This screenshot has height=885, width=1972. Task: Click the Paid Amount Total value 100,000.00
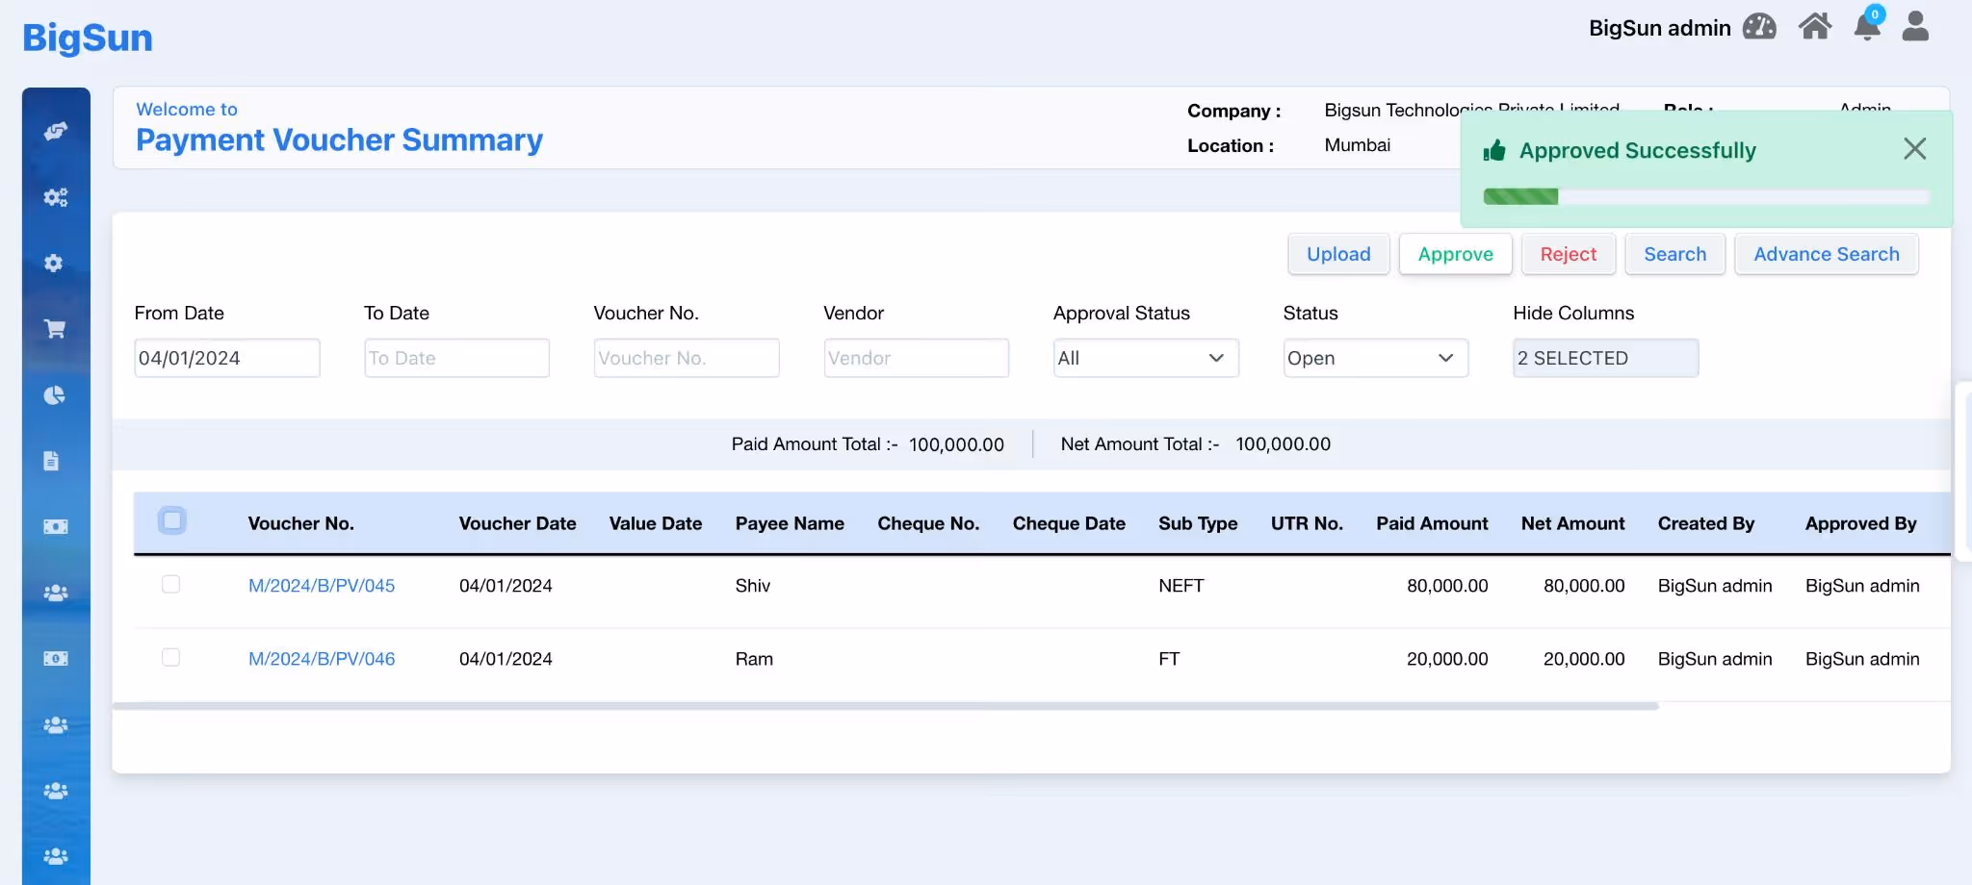point(956,444)
